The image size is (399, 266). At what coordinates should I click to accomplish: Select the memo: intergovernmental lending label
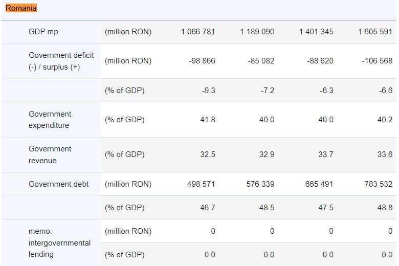tap(59, 243)
